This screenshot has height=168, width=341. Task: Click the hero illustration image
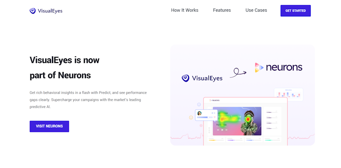click(x=243, y=95)
